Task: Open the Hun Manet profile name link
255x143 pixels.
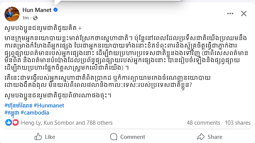Action: (37, 10)
